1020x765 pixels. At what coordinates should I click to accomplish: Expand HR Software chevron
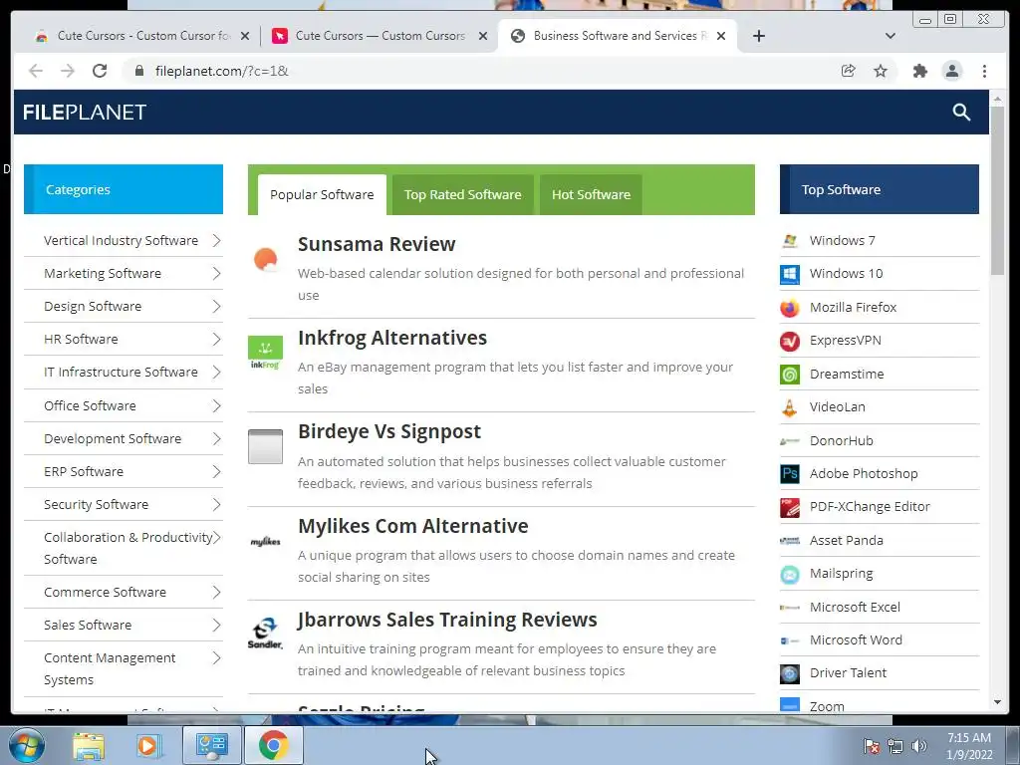[x=216, y=340]
